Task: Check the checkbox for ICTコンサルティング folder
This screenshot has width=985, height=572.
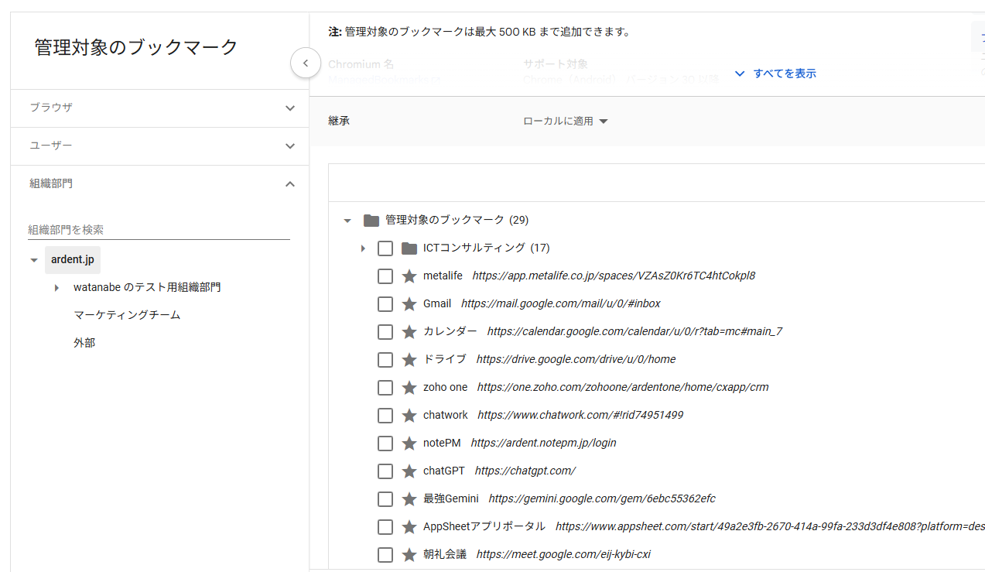Action: click(385, 248)
